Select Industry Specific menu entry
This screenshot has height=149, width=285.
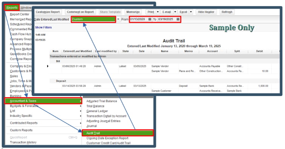[x=21, y=116]
